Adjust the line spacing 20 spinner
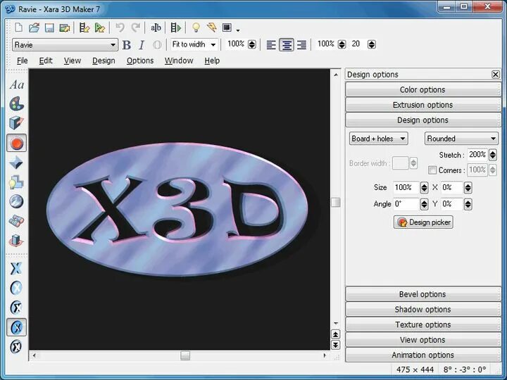The width and height of the screenshot is (507, 380). click(x=372, y=44)
